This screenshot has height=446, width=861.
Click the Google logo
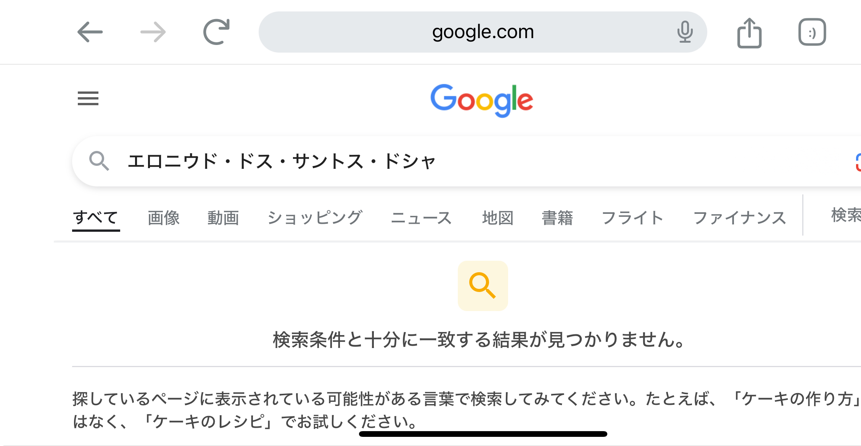pos(482,100)
